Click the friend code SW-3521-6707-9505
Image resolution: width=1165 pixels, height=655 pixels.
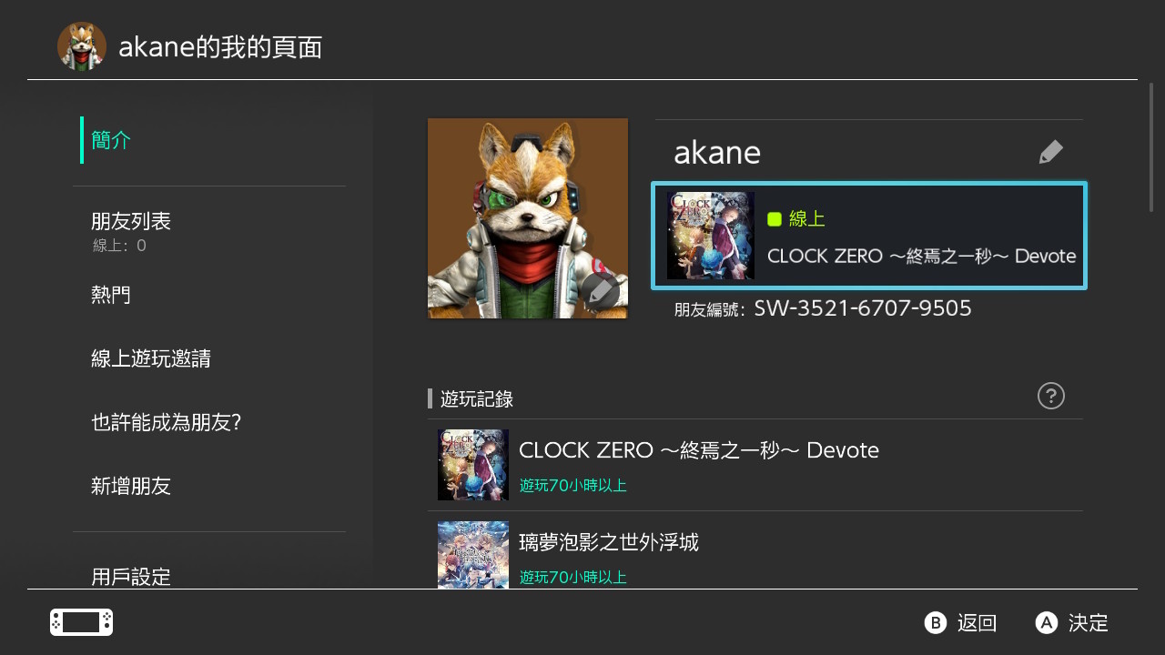[863, 308]
